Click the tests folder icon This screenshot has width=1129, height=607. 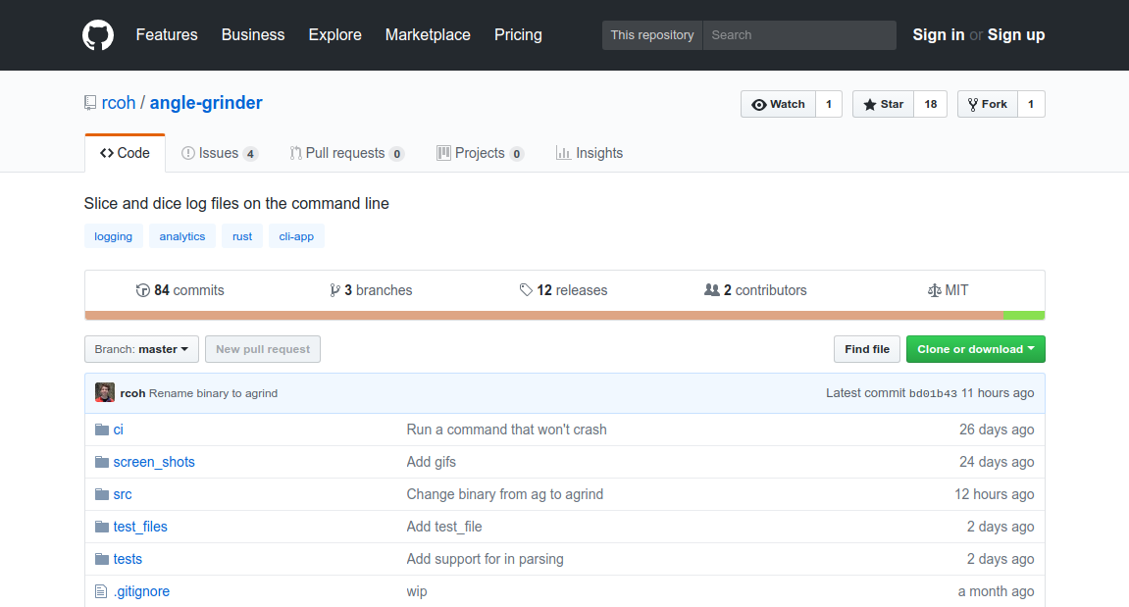[x=102, y=560]
